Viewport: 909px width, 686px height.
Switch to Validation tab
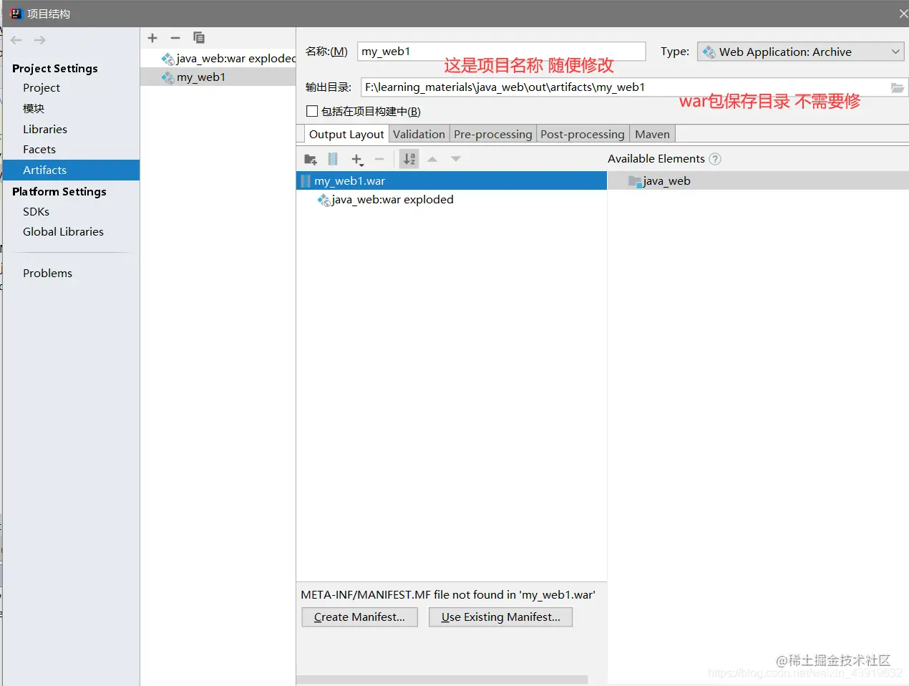tap(419, 135)
